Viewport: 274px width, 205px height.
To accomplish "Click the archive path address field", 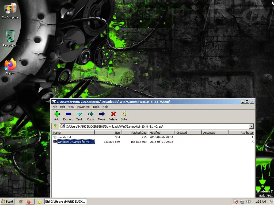I will point(155,126).
